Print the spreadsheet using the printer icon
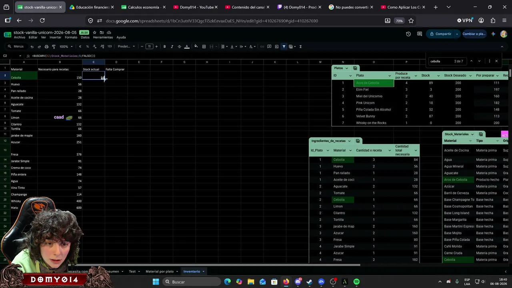This screenshot has height=288, width=512. [x=46, y=46]
